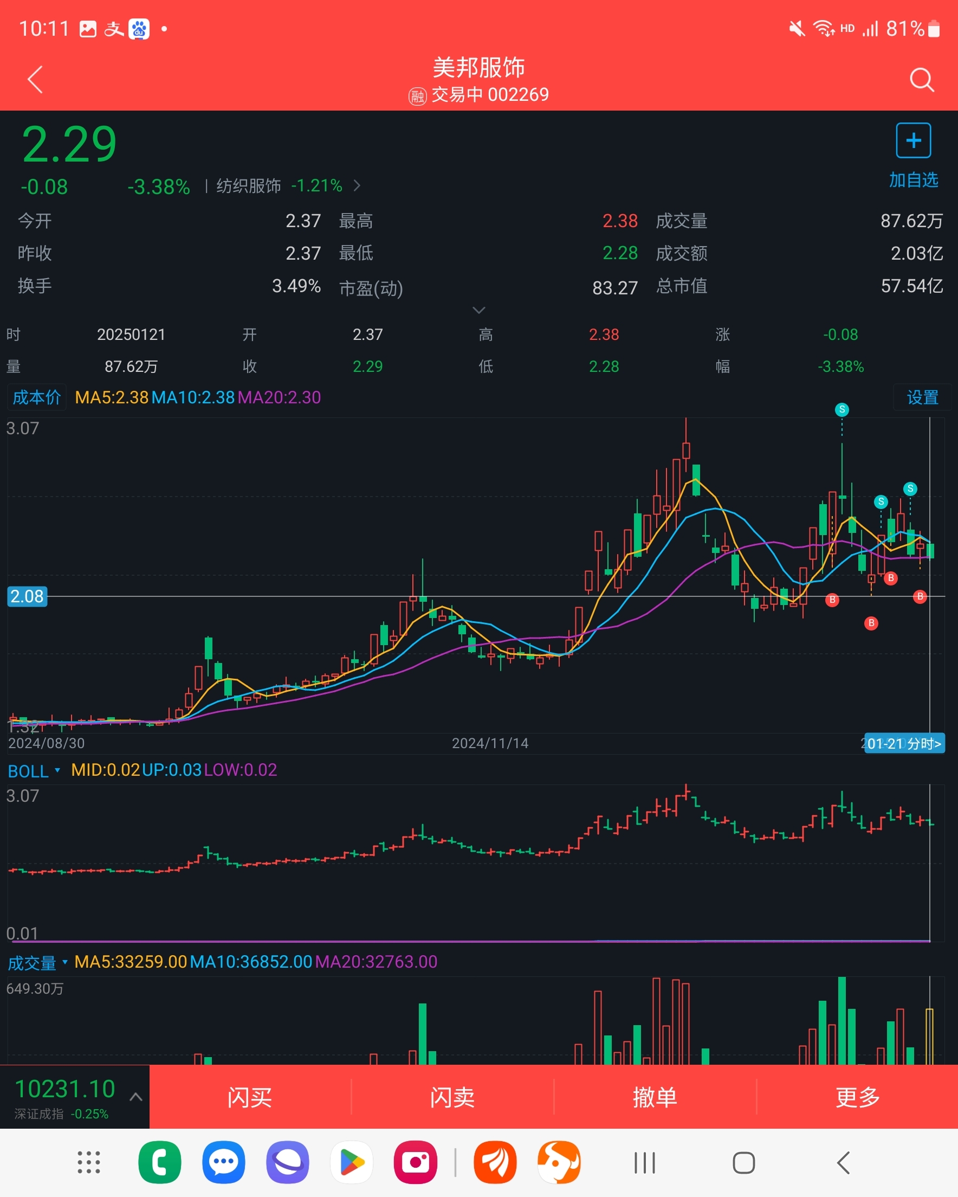
Task: Open chart 设置 settings
Action: pos(922,397)
